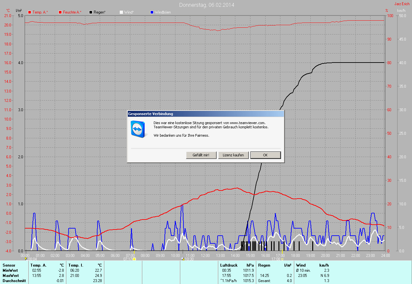412x284 pixels.
Task: Select the 'Wind*' legend label
Action: [129, 12]
